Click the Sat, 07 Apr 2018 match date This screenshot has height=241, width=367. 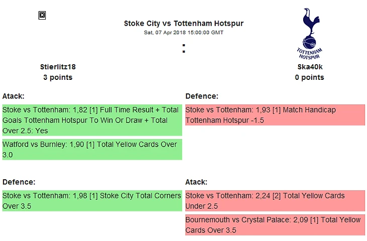[183, 33]
